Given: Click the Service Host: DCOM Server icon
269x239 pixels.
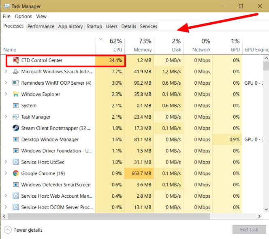Looking at the screenshot, I should click(x=16, y=207).
